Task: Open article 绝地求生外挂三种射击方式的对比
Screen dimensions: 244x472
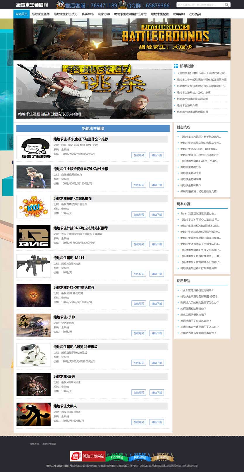Action: click(x=200, y=155)
